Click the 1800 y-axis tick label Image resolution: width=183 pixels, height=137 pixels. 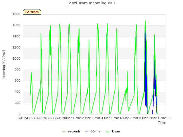coord(17,14)
